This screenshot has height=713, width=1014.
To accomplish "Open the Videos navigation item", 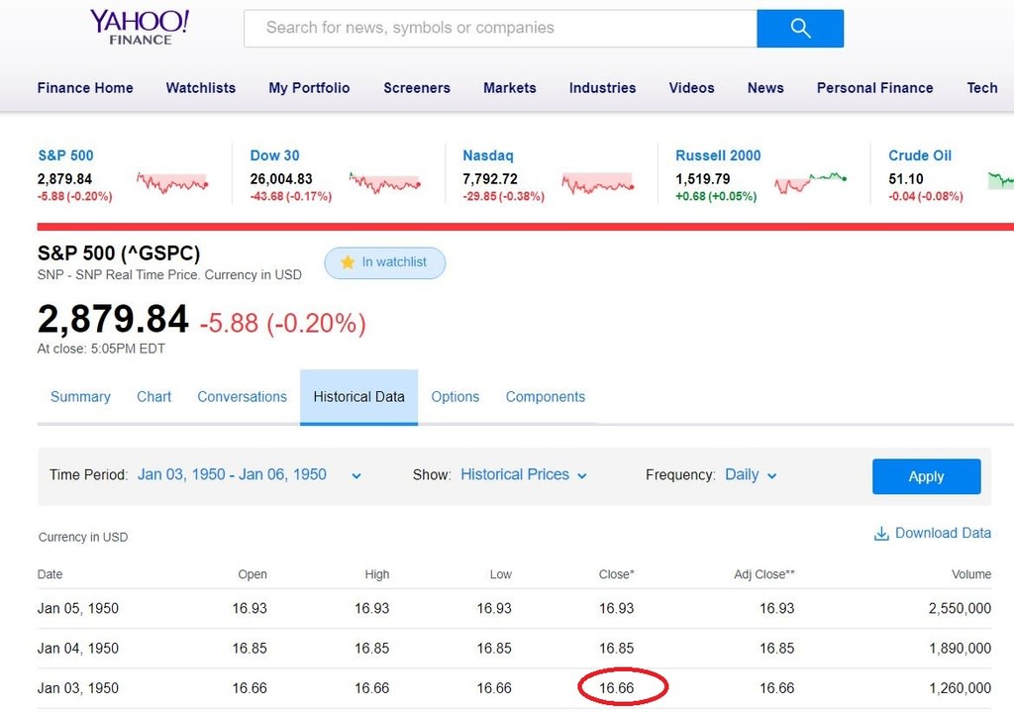I will pos(691,88).
